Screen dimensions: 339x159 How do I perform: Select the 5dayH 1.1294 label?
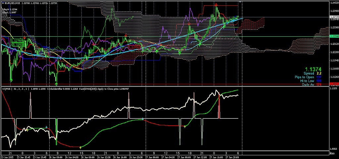point(9,10)
